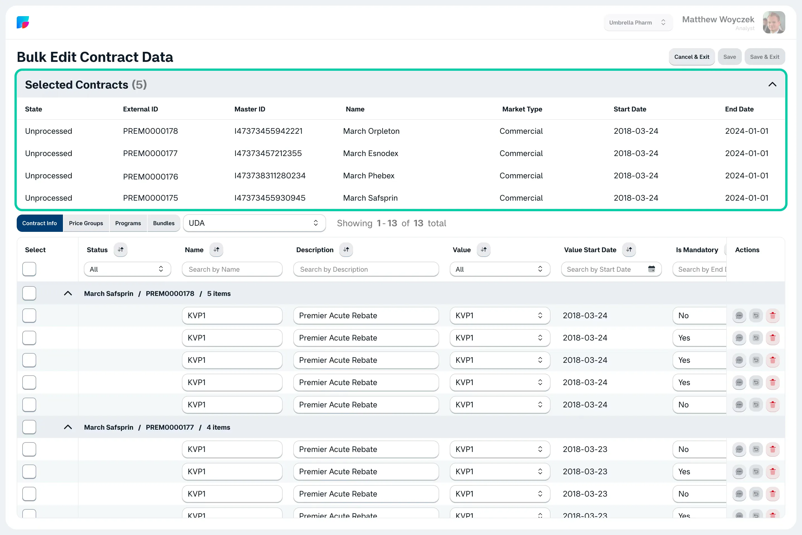802x535 pixels.
Task: Tick the select-all checkbox under Select header
Action: click(x=29, y=269)
